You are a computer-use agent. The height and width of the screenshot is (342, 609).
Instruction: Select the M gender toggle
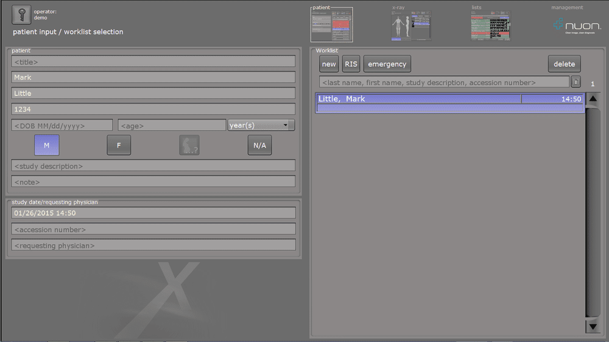pyautogui.click(x=47, y=145)
